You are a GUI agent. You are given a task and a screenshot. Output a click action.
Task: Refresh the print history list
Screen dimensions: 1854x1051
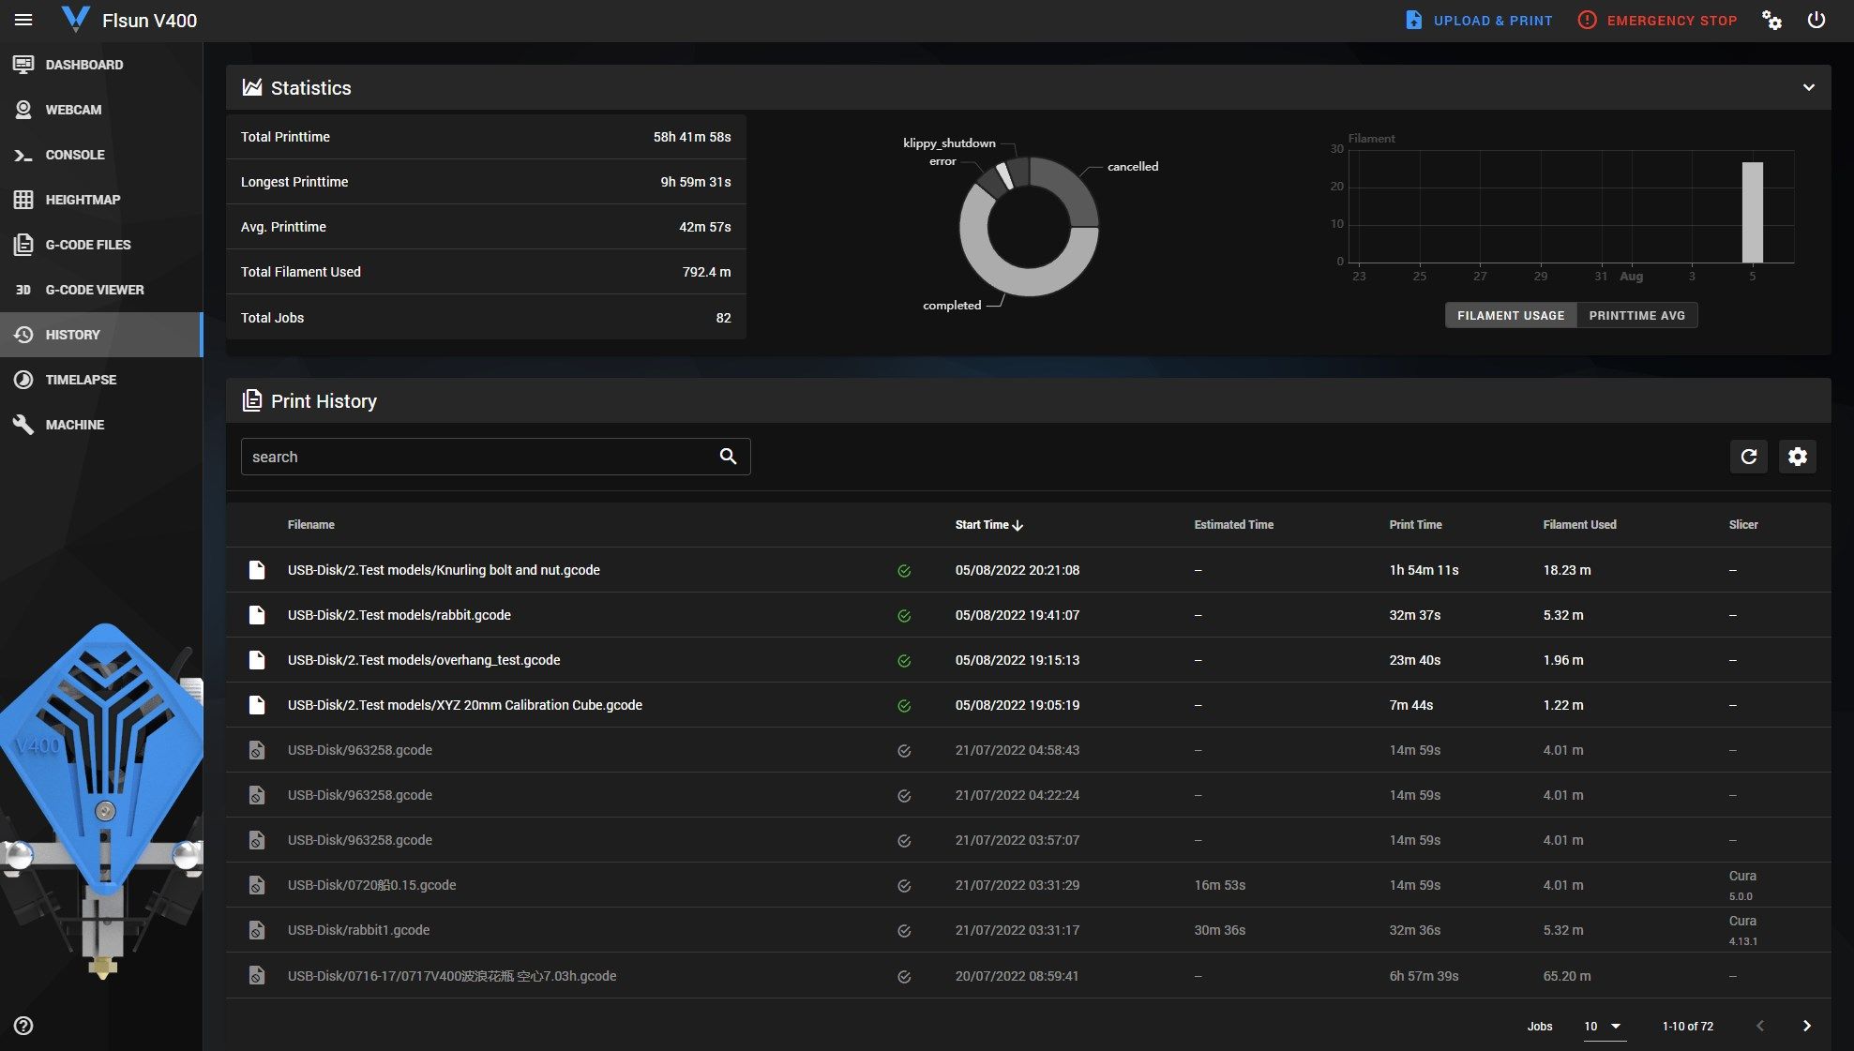[1749, 457]
